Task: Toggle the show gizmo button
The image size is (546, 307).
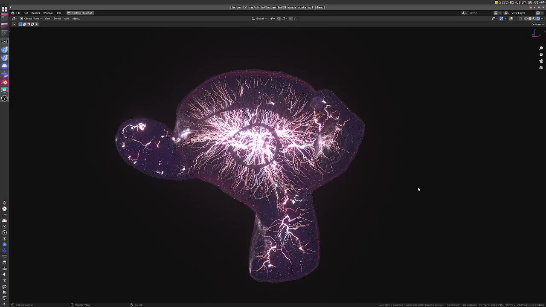Action: pyautogui.click(x=502, y=18)
